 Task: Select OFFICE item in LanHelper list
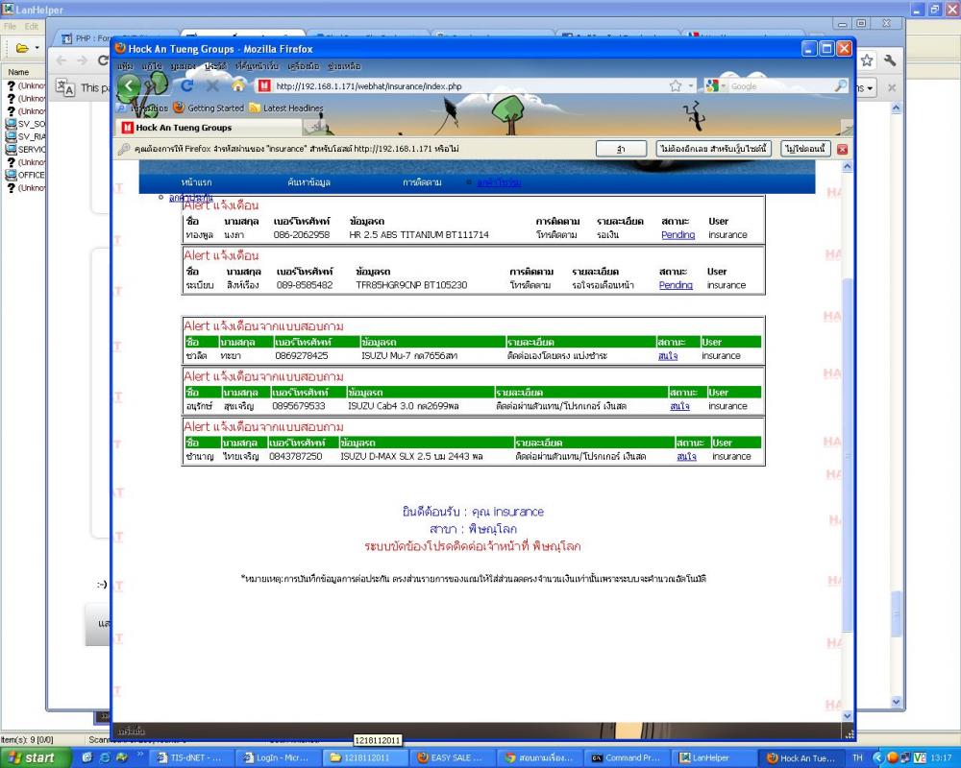tap(25, 175)
